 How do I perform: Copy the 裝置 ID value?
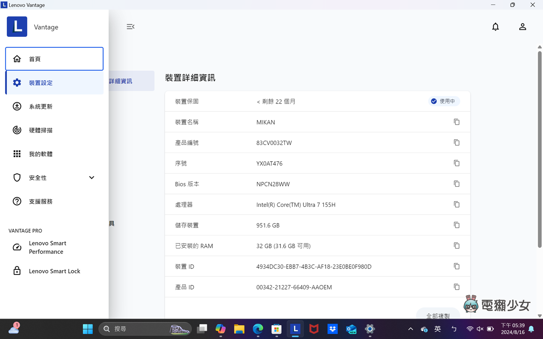457,266
